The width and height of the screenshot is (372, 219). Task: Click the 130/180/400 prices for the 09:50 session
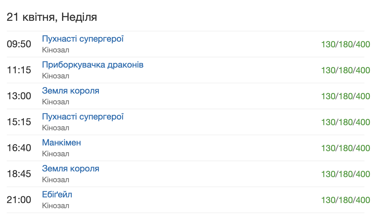click(345, 44)
